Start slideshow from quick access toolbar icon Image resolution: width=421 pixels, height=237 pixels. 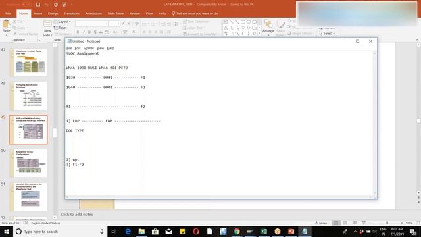pos(64,5)
